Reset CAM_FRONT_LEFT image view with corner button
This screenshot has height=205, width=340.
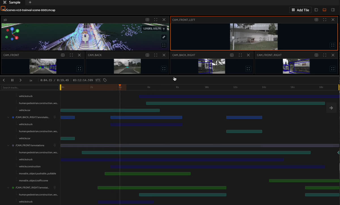coord(333,45)
